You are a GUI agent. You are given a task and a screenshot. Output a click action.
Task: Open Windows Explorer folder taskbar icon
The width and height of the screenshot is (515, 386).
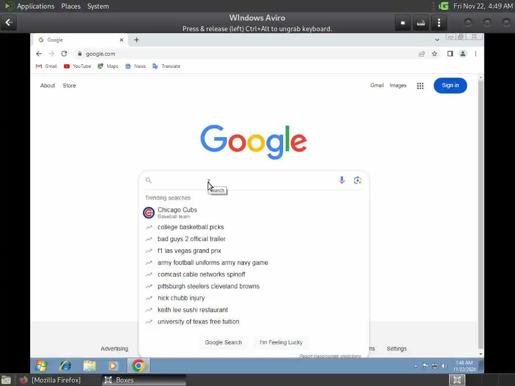coord(90,365)
